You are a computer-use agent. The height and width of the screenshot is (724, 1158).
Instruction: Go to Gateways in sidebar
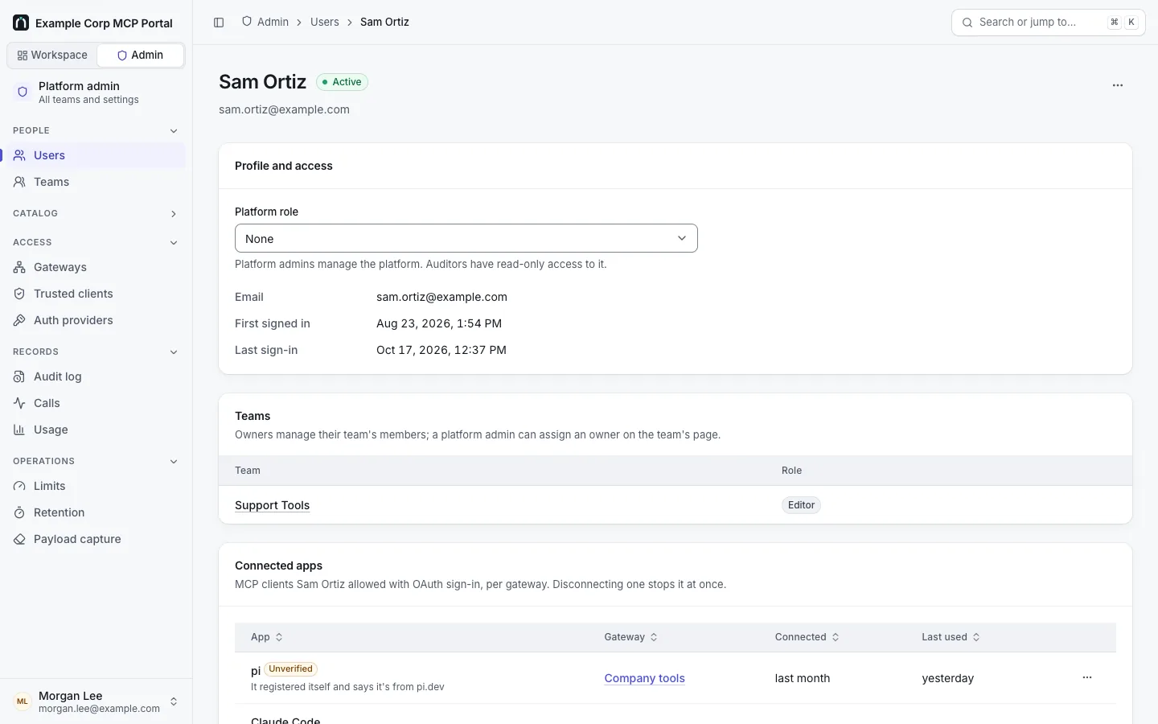pyautogui.click(x=96, y=267)
